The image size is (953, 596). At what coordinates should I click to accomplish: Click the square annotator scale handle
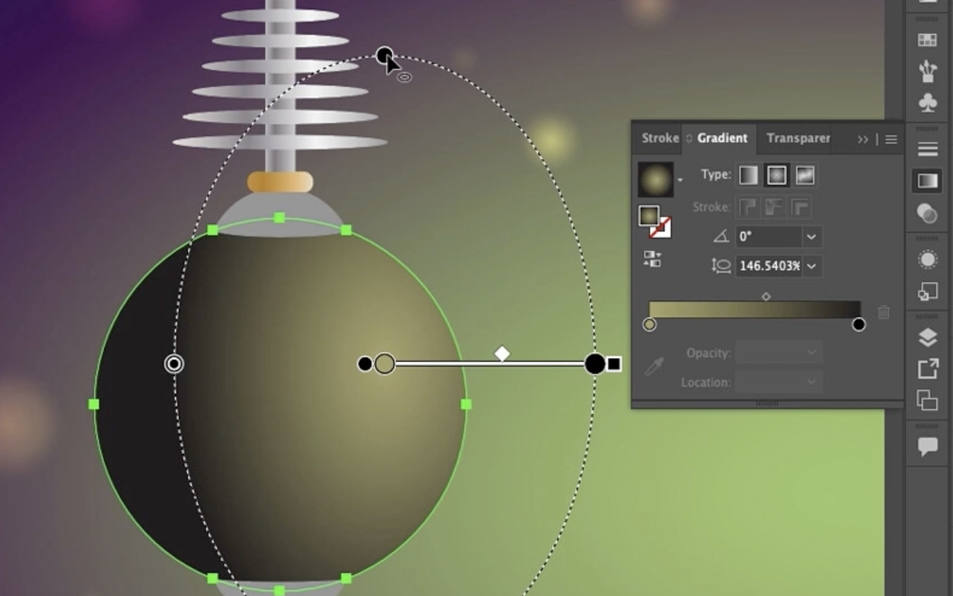pos(613,364)
